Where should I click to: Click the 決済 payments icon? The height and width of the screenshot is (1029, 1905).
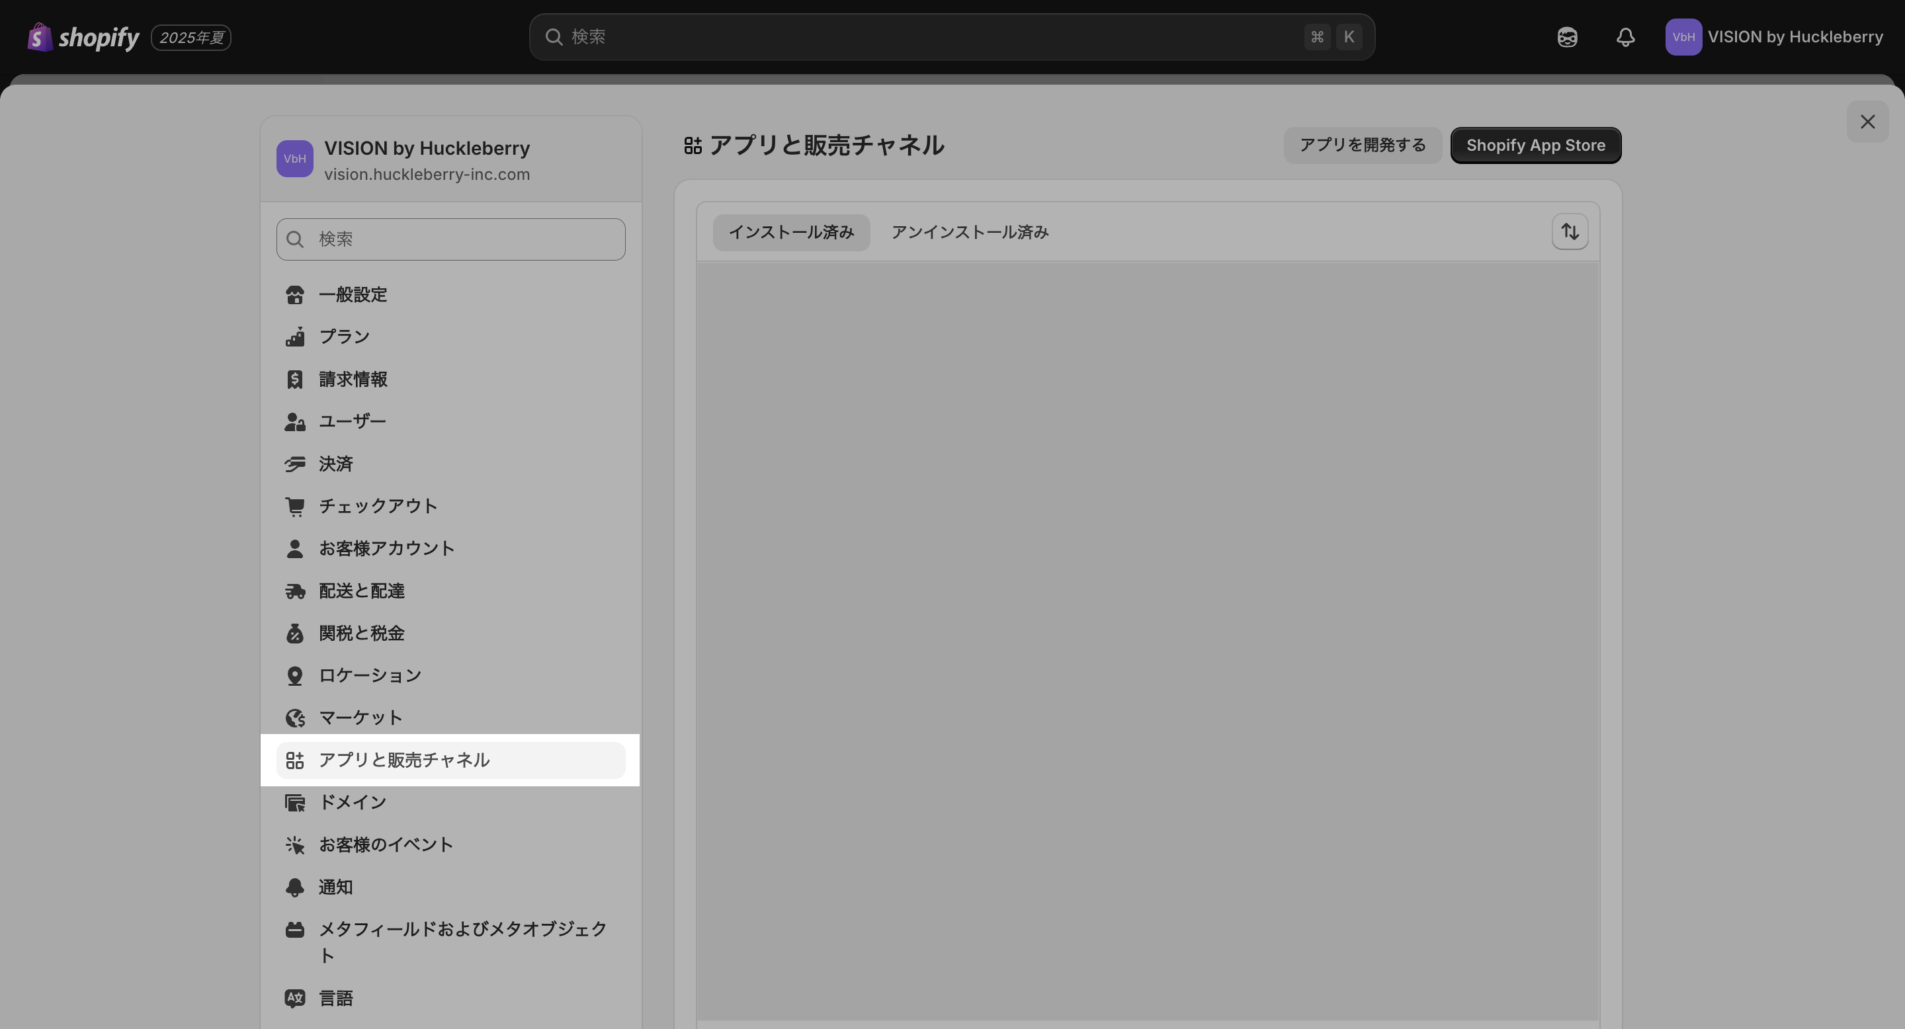pos(295,464)
